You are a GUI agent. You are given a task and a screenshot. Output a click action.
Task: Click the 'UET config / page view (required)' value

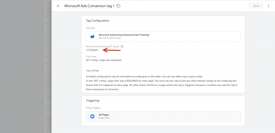[104, 60]
